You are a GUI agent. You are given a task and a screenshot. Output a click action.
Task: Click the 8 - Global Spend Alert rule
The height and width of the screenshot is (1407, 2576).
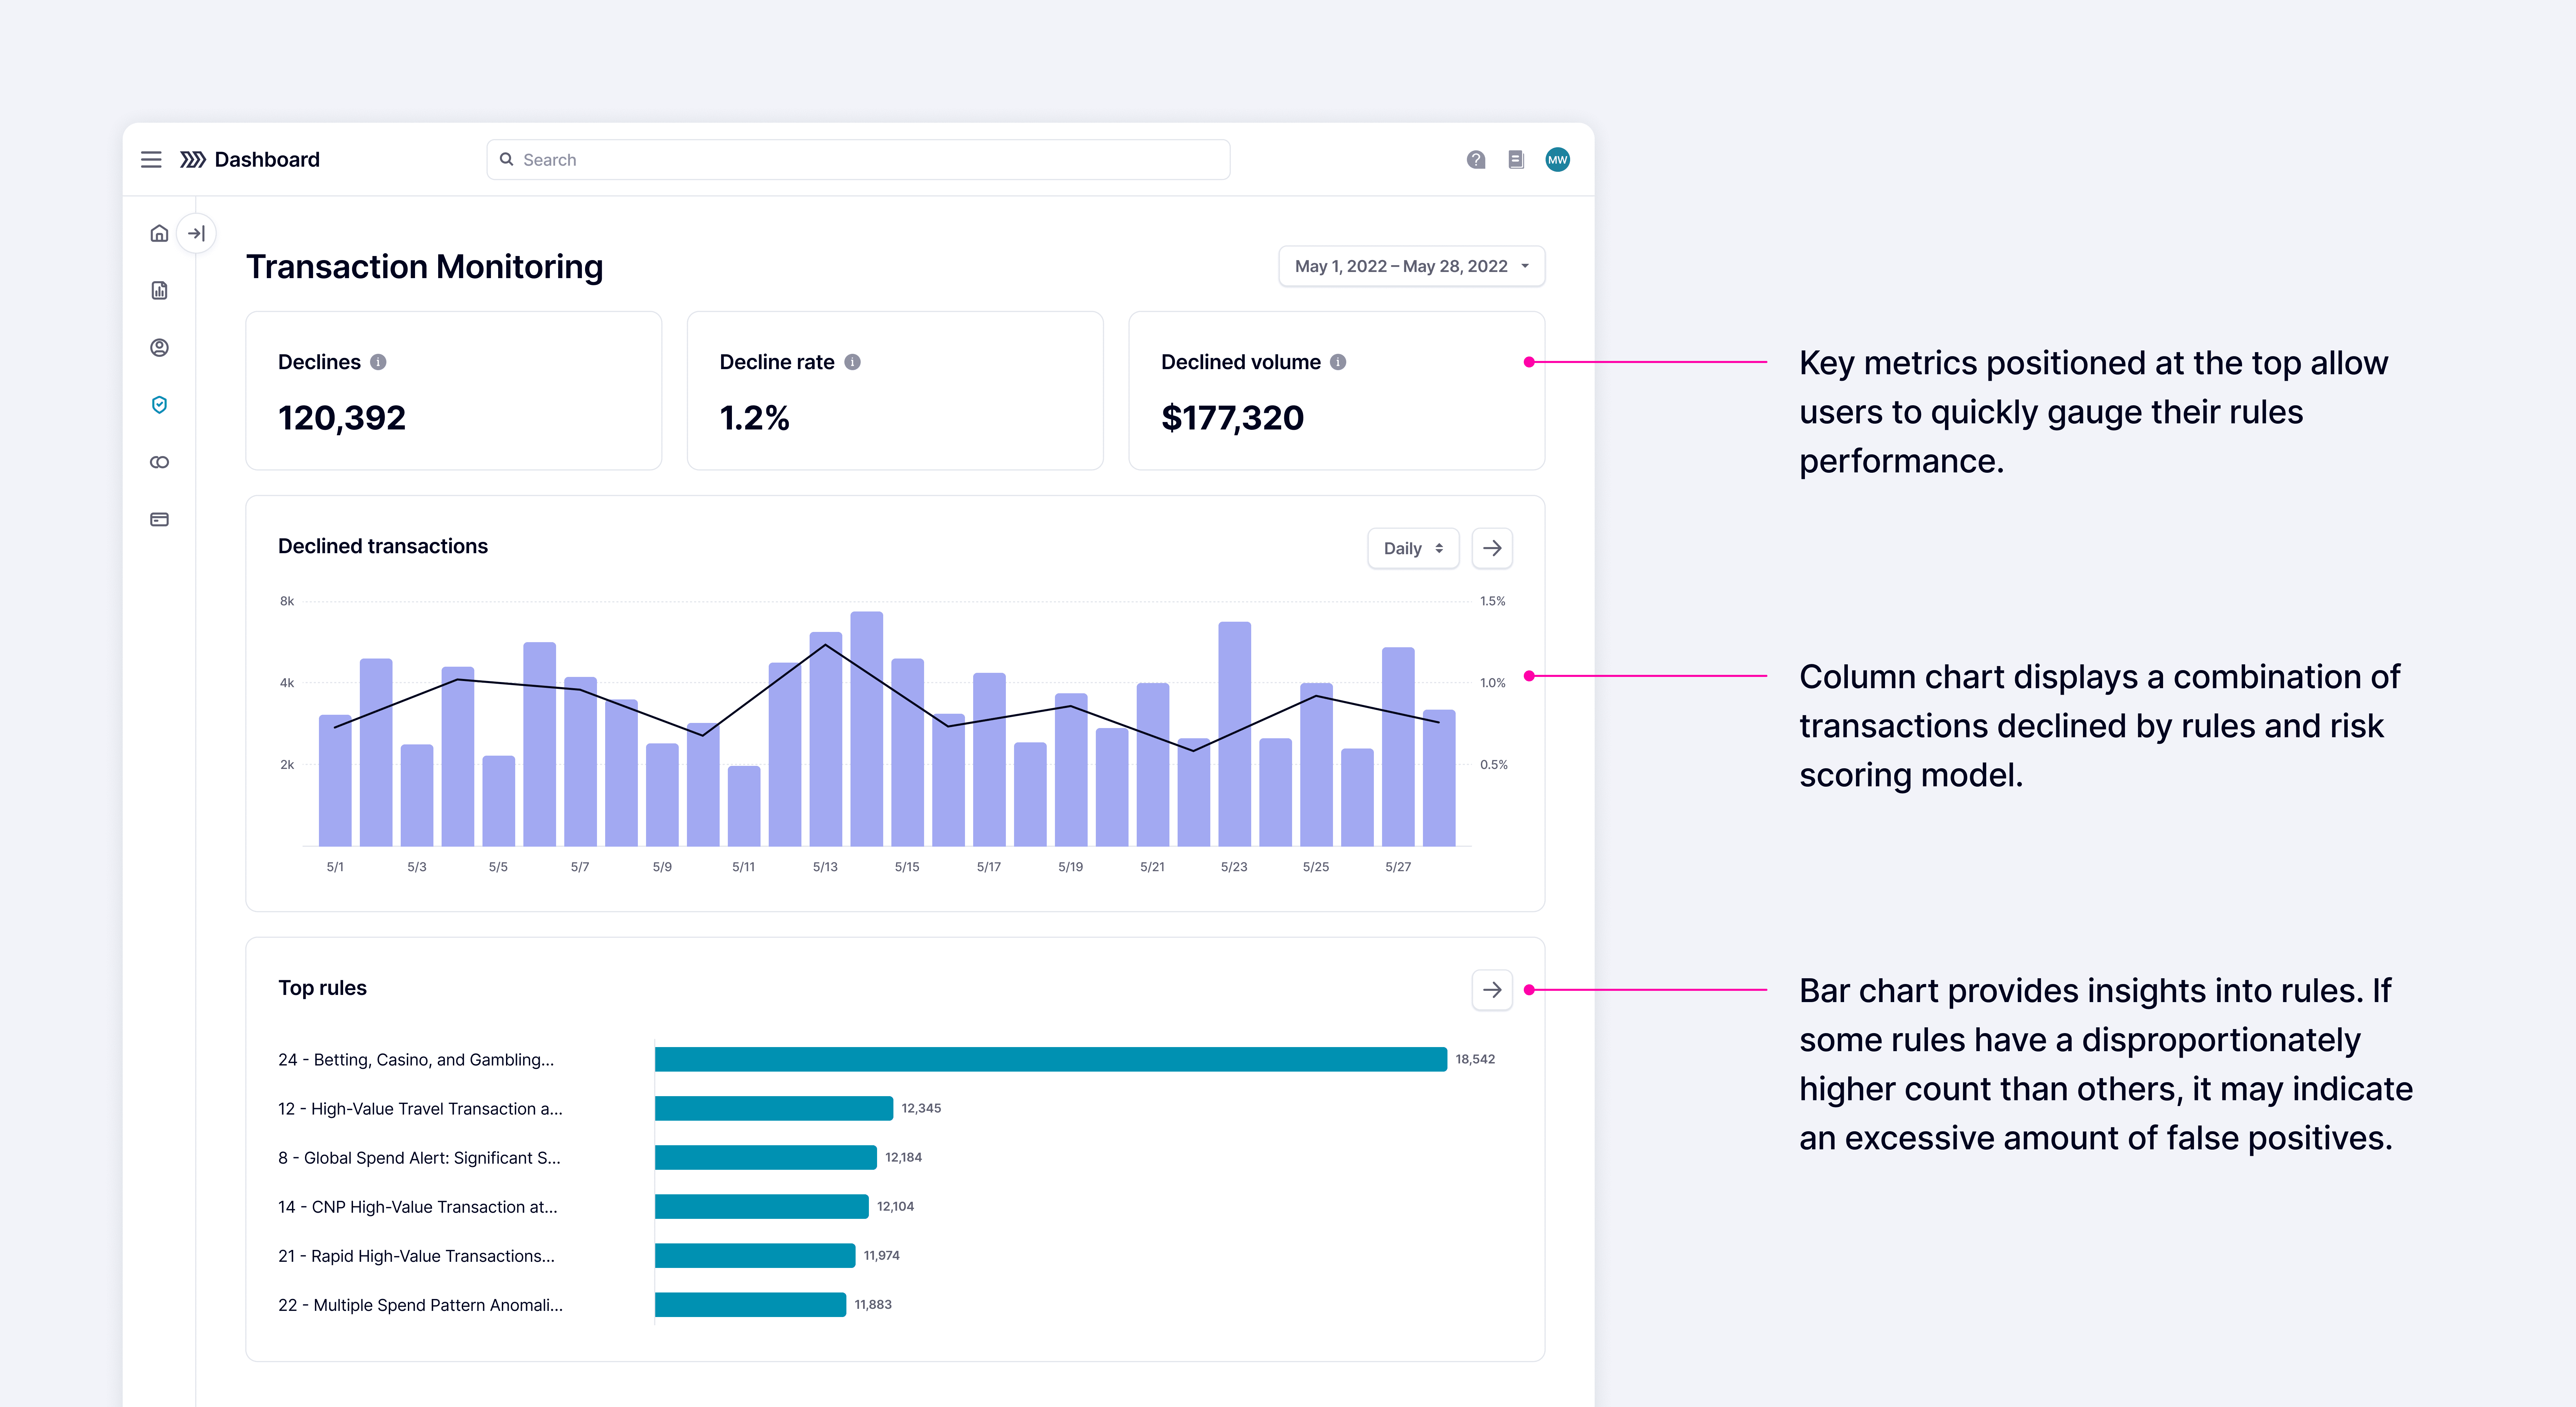(x=419, y=1158)
